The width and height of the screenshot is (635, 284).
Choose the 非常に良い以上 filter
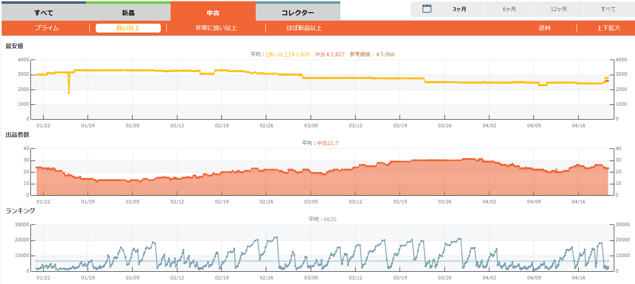click(216, 28)
